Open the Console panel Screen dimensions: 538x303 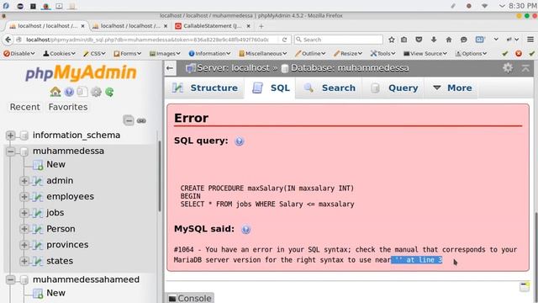(x=190, y=298)
